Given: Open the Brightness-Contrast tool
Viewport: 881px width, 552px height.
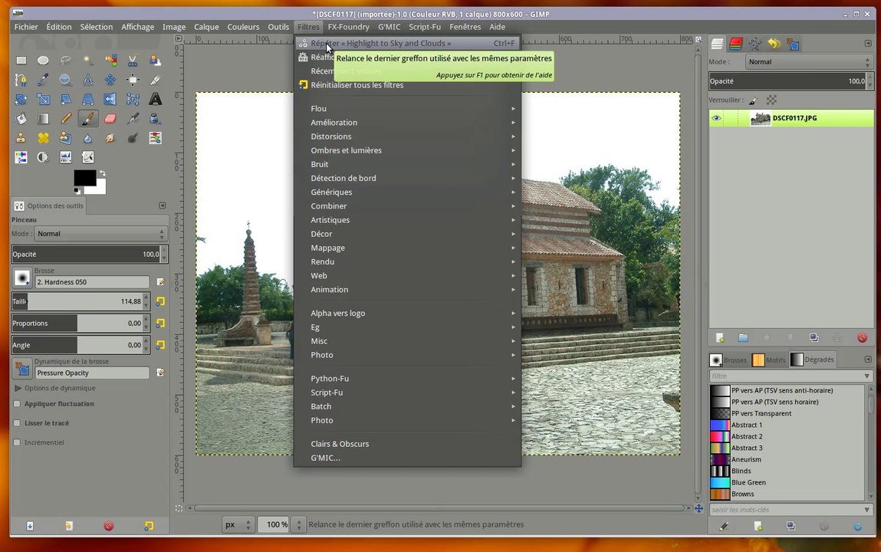Looking at the screenshot, I should point(43,157).
